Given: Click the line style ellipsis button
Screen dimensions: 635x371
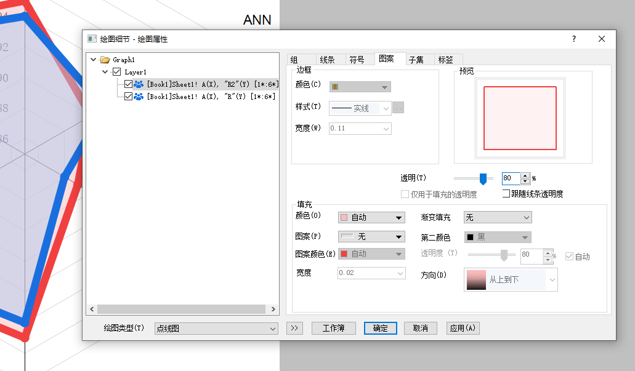Looking at the screenshot, I should click(398, 108).
